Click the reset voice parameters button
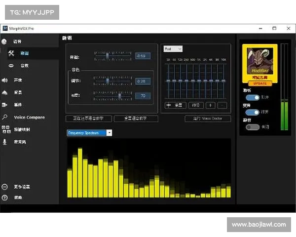296x237 pixels. pyautogui.click(x=136, y=118)
